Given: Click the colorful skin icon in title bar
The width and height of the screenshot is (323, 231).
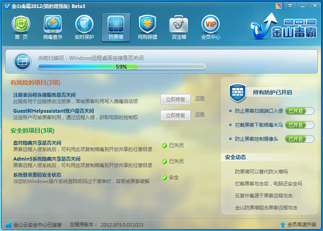Looking at the screenshot, I should [279, 6].
